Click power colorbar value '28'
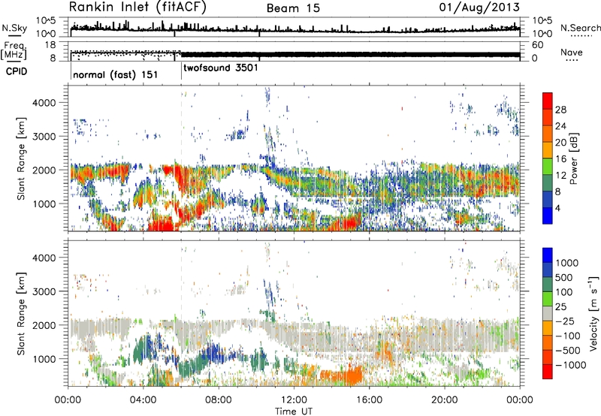This screenshot has height=416, width=601. pyautogui.click(x=560, y=110)
